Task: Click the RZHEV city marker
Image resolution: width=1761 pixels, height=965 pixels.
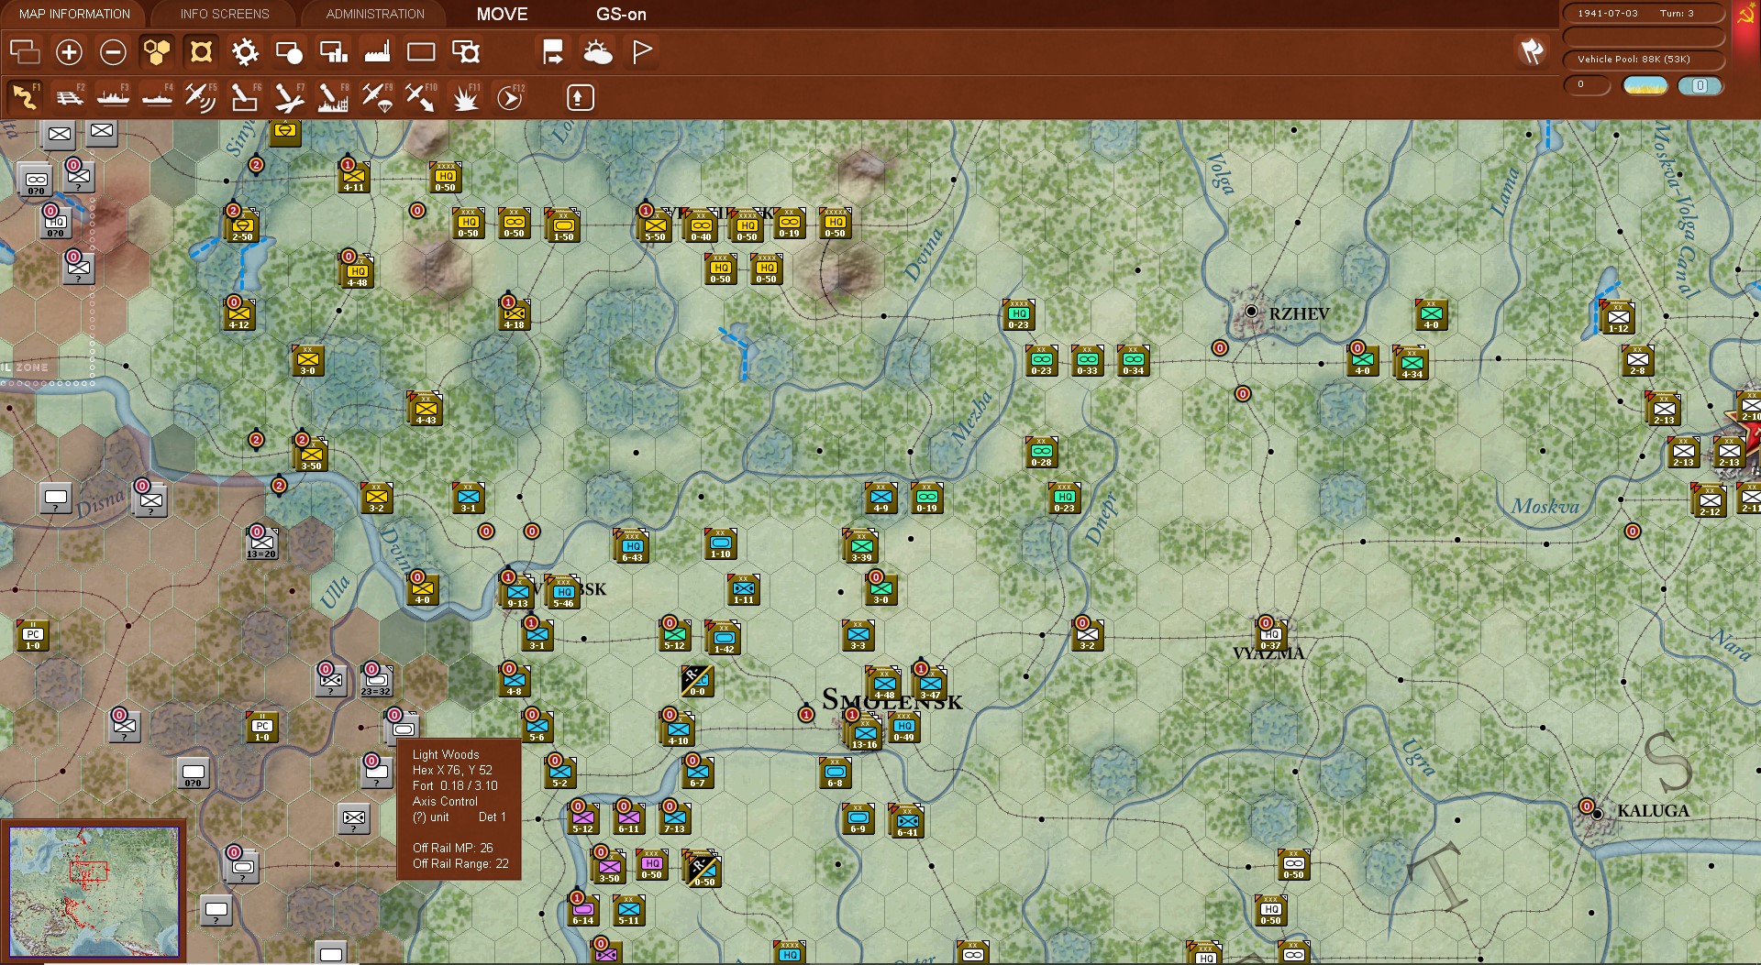Action: (x=1251, y=312)
